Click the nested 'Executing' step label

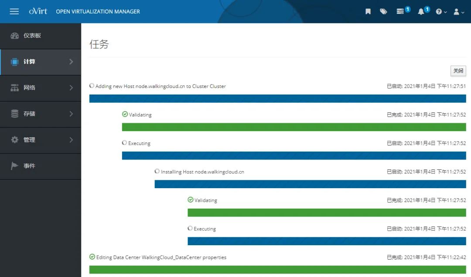point(205,229)
